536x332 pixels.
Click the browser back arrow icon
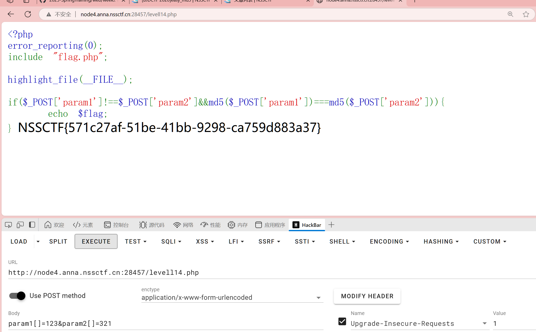tap(11, 14)
